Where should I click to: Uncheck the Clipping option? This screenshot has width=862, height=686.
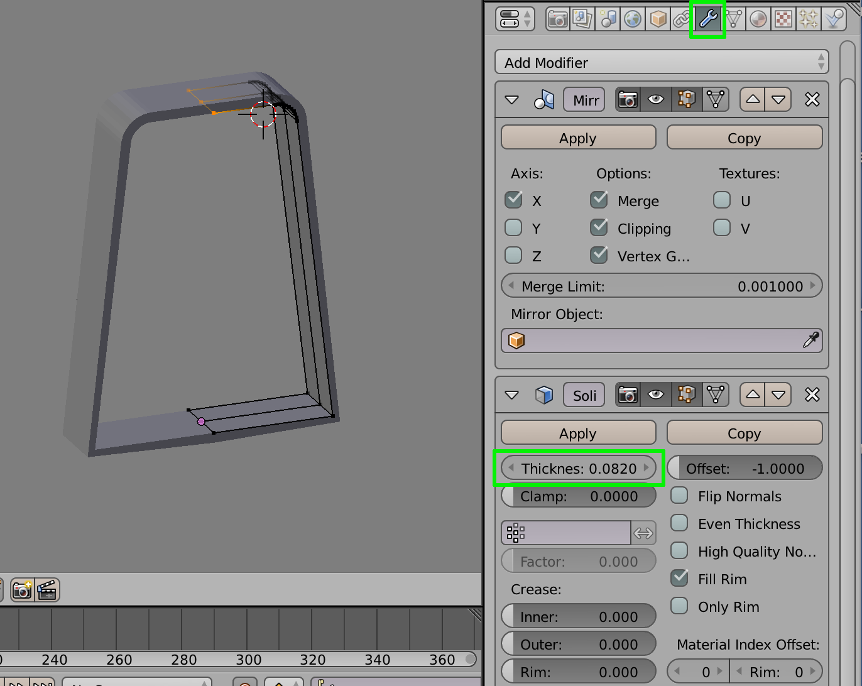[x=599, y=227]
